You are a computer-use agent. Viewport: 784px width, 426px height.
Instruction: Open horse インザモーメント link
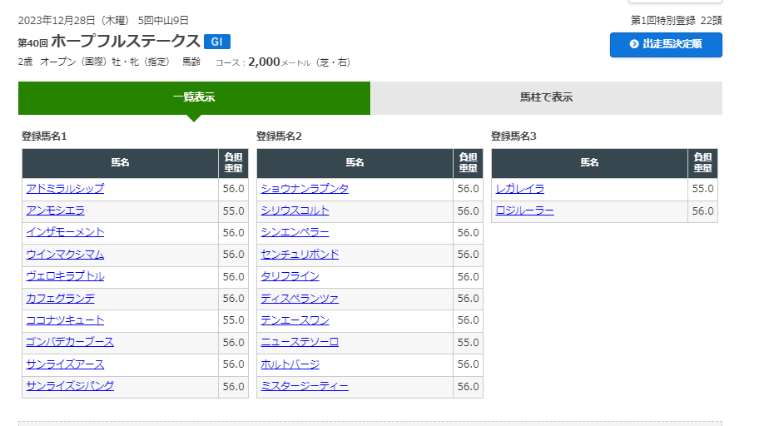click(x=65, y=233)
